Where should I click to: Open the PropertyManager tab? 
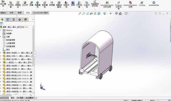click(x=8, y=20)
